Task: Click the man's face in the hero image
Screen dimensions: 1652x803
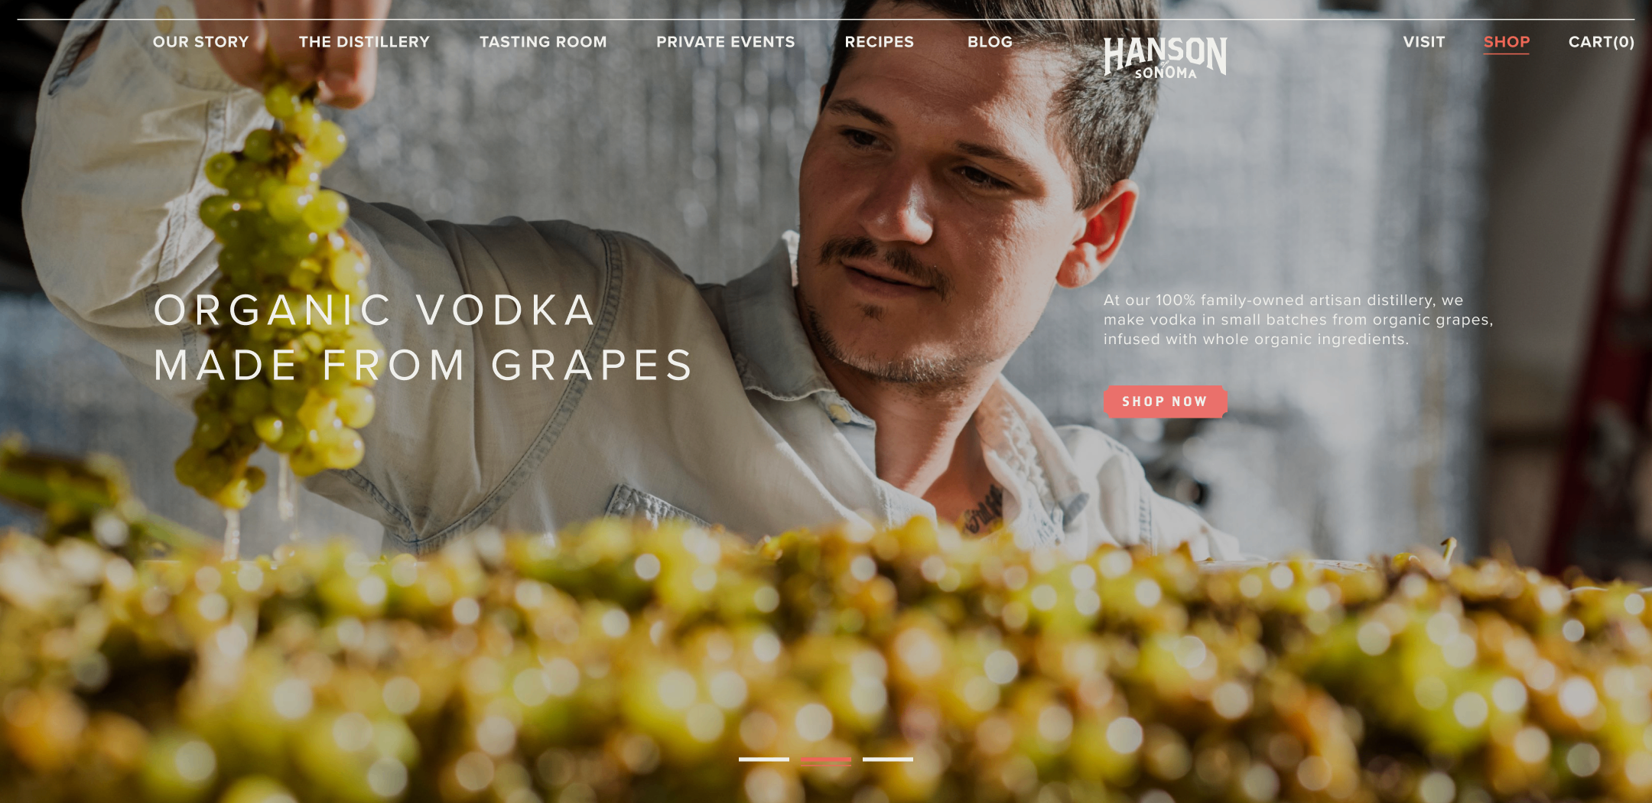Action: click(x=941, y=222)
